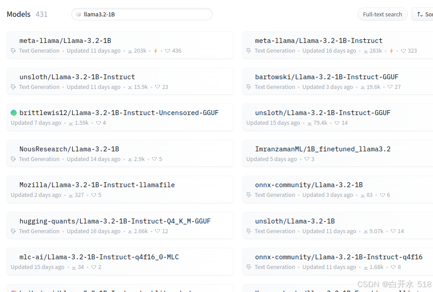The height and width of the screenshot is (292, 433).
Task: Click the heart icon with 323 likes
Action: click(x=403, y=51)
